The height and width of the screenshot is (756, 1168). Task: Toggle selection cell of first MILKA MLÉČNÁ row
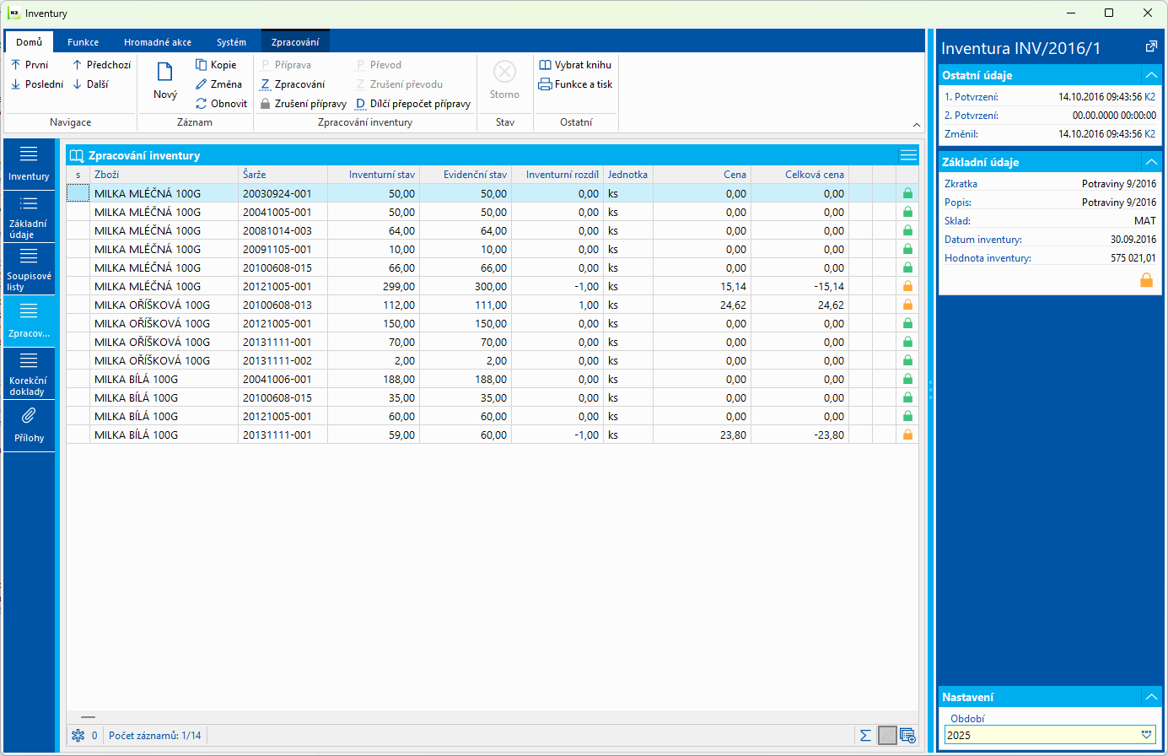(78, 194)
